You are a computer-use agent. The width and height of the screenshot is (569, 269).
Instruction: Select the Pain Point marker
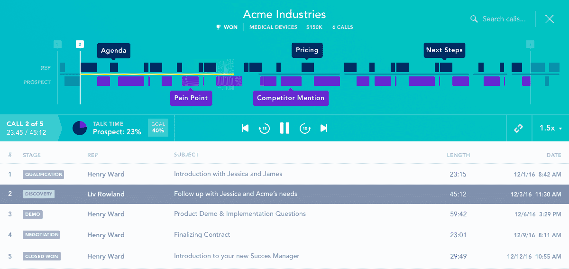coord(191,98)
